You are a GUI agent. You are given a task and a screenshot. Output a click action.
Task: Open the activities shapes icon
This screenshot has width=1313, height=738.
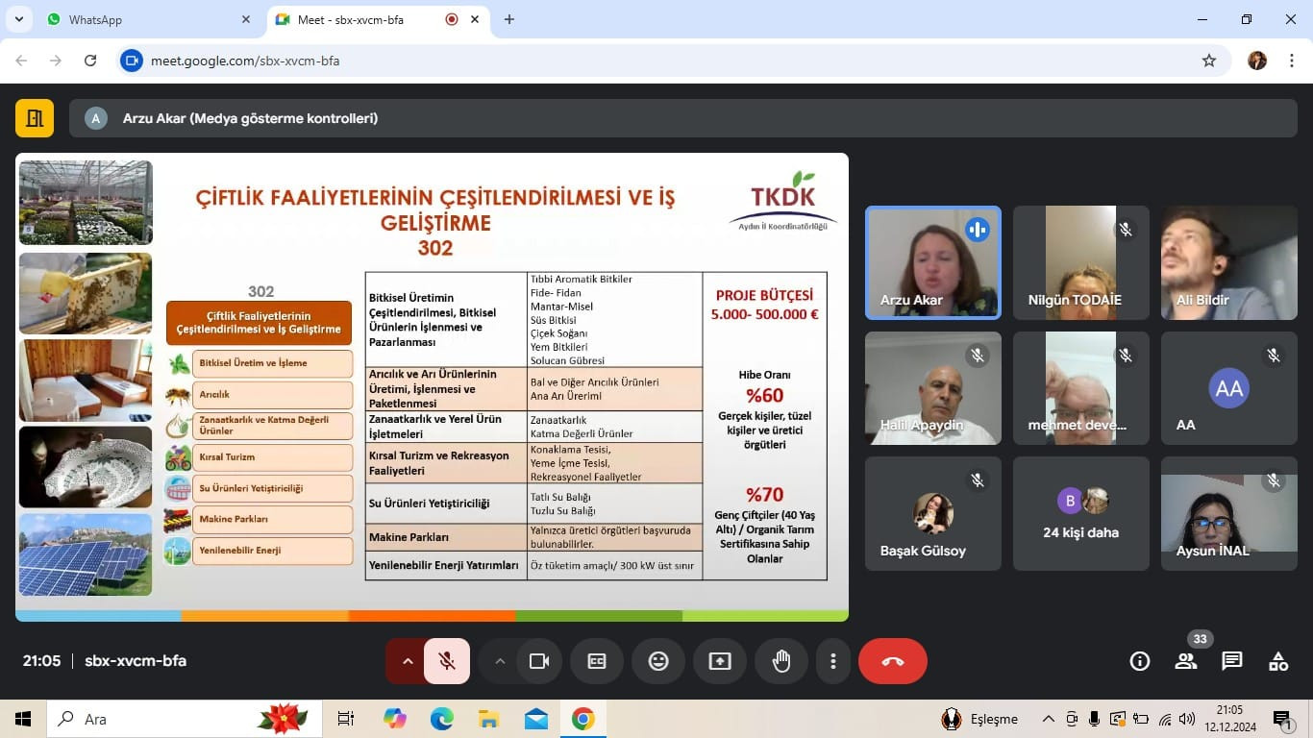coord(1277,661)
